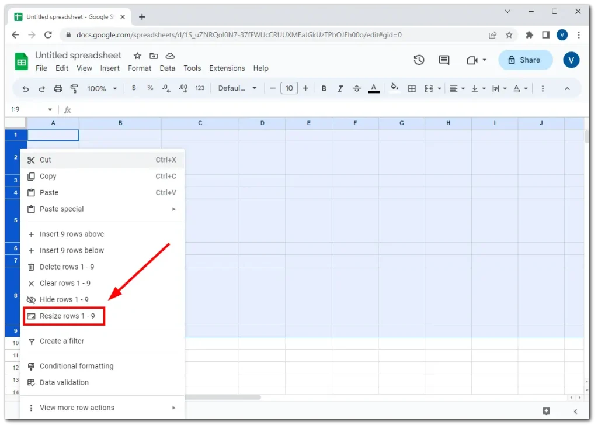Select Insert 9 rows above

(102, 234)
